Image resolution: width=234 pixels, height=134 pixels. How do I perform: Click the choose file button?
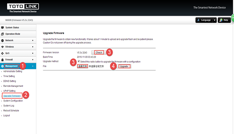[x=82, y=66]
